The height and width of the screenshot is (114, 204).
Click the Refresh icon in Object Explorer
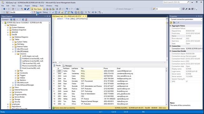pyautogui.click(x=23, y=20)
